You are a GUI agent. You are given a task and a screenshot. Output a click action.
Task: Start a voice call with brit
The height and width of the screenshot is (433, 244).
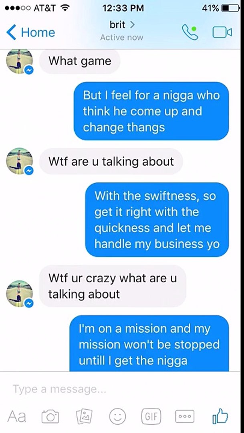[x=190, y=32]
